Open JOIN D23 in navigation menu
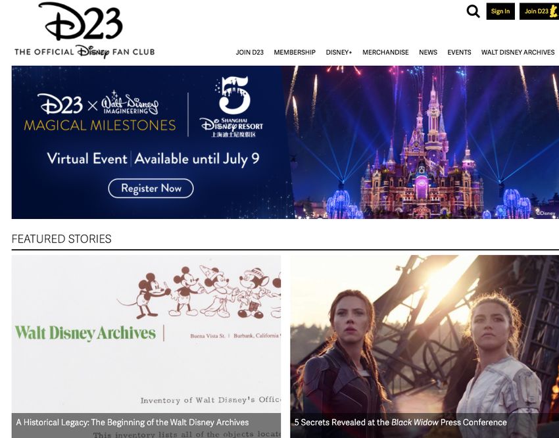 coord(249,53)
